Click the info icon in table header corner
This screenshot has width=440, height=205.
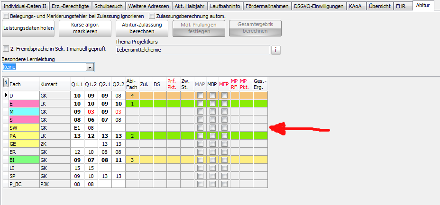click(x=6, y=83)
